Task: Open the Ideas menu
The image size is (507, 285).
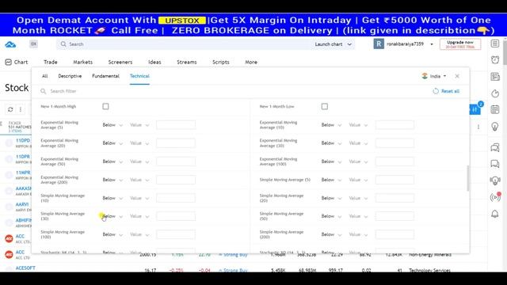Action: (x=154, y=62)
